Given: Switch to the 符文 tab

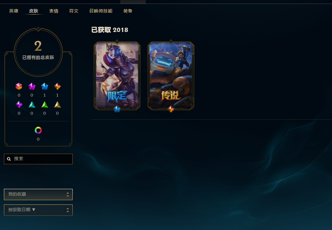Looking at the screenshot, I should point(74,11).
